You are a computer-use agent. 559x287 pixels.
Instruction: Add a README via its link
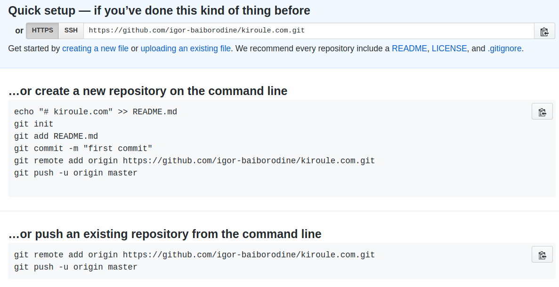pos(409,48)
